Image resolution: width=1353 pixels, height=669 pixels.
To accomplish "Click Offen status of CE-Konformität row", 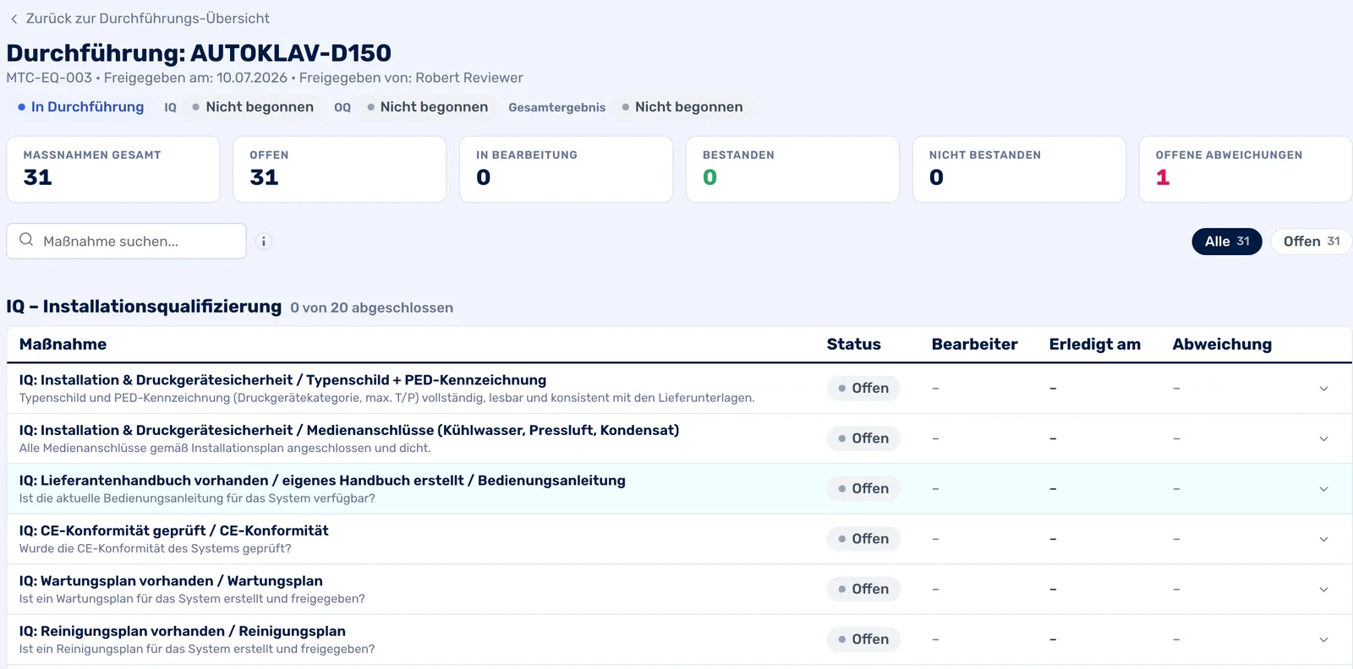I will 863,539.
